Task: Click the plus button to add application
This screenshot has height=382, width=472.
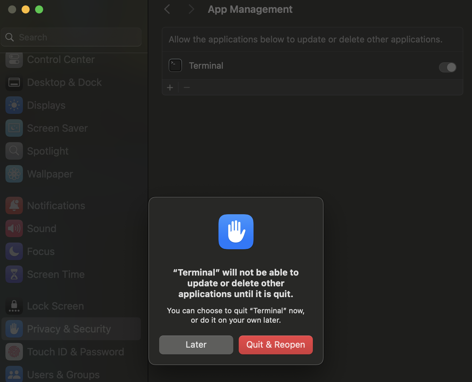Action: 170,88
